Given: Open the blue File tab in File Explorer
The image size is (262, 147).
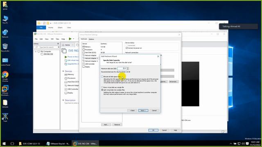Looking at the screenshot, I should [41, 27].
